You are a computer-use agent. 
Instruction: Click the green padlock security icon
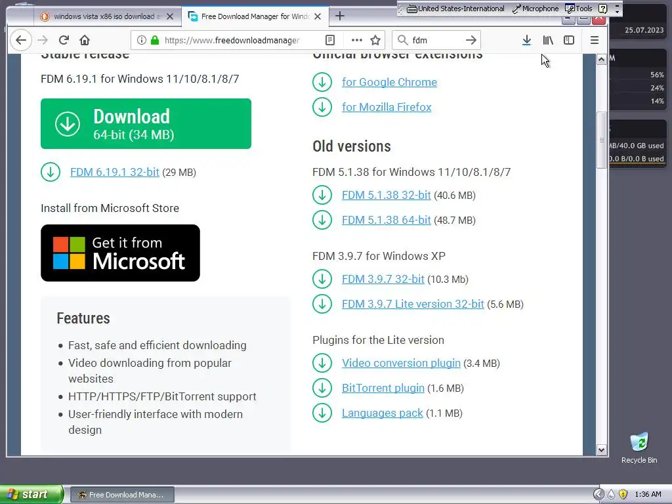pos(155,40)
